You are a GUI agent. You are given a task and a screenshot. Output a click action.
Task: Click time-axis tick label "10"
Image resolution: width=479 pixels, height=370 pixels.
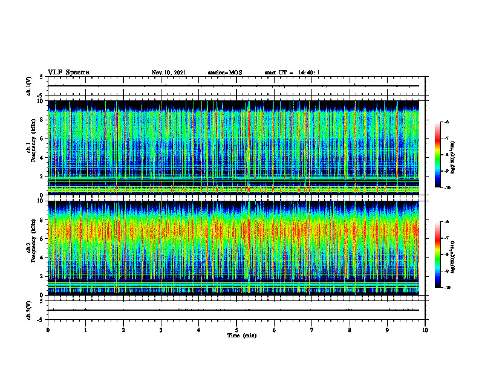(425, 330)
